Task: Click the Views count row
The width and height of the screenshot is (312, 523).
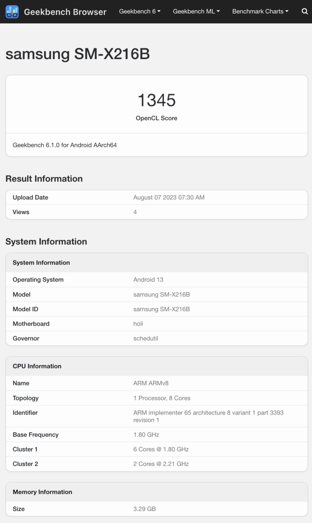Action: coord(157,212)
